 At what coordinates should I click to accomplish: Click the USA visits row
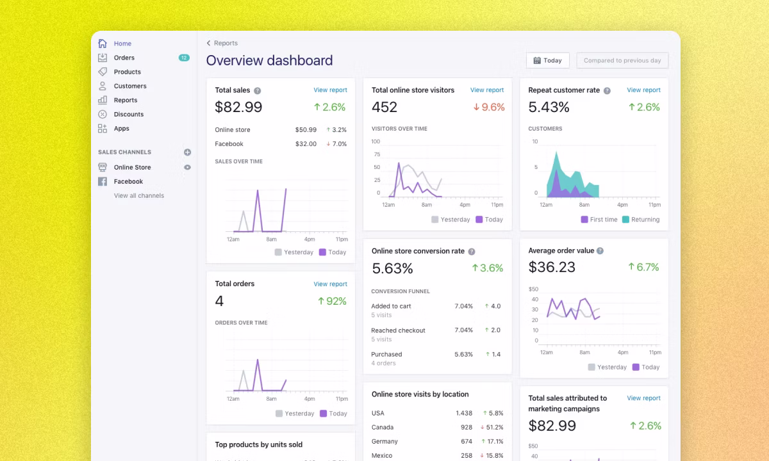(437, 413)
